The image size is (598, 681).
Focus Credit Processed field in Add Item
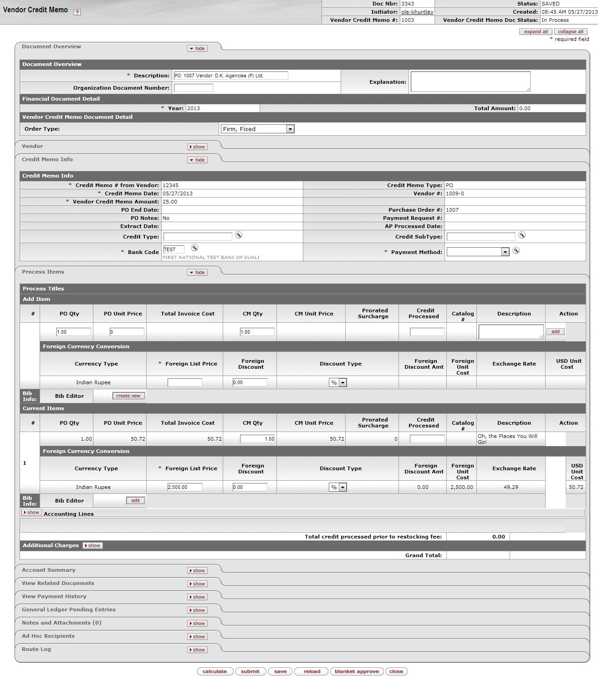point(427,332)
